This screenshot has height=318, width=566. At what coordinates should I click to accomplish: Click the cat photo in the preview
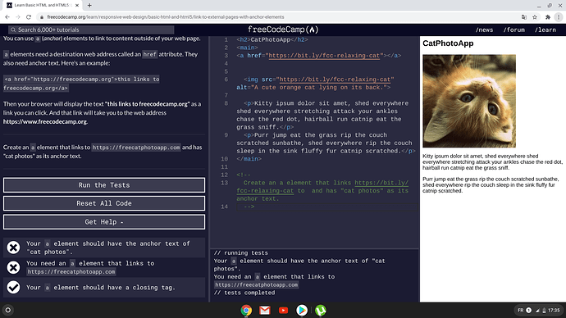(469, 101)
